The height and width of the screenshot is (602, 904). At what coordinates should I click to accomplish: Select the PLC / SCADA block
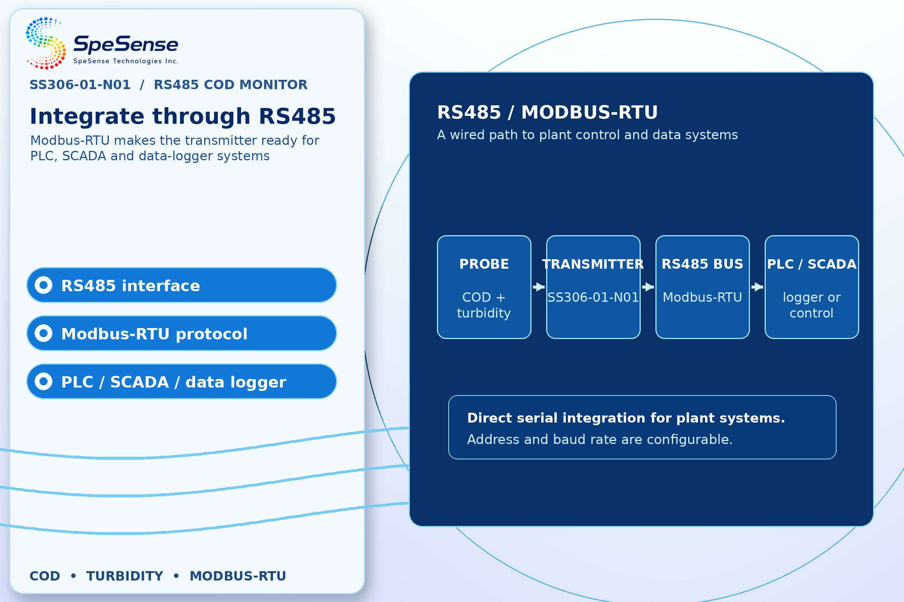(812, 287)
